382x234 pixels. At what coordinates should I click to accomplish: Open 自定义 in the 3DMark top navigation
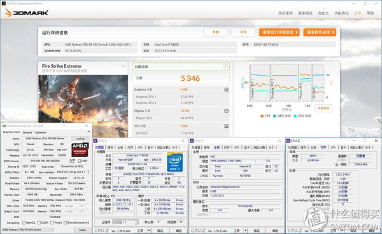pos(323,13)
